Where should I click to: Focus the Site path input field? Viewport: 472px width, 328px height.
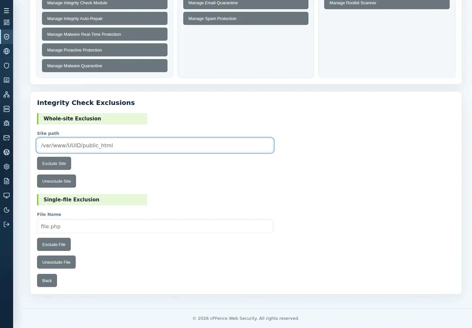tap(155, 145)
